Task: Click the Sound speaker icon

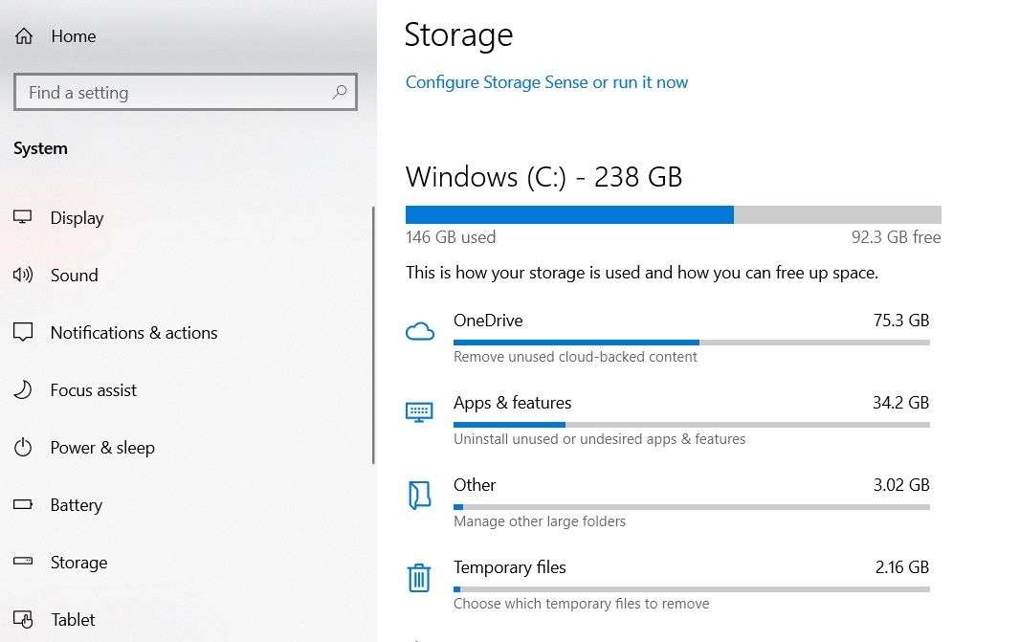Action: (x=22, y=275)
